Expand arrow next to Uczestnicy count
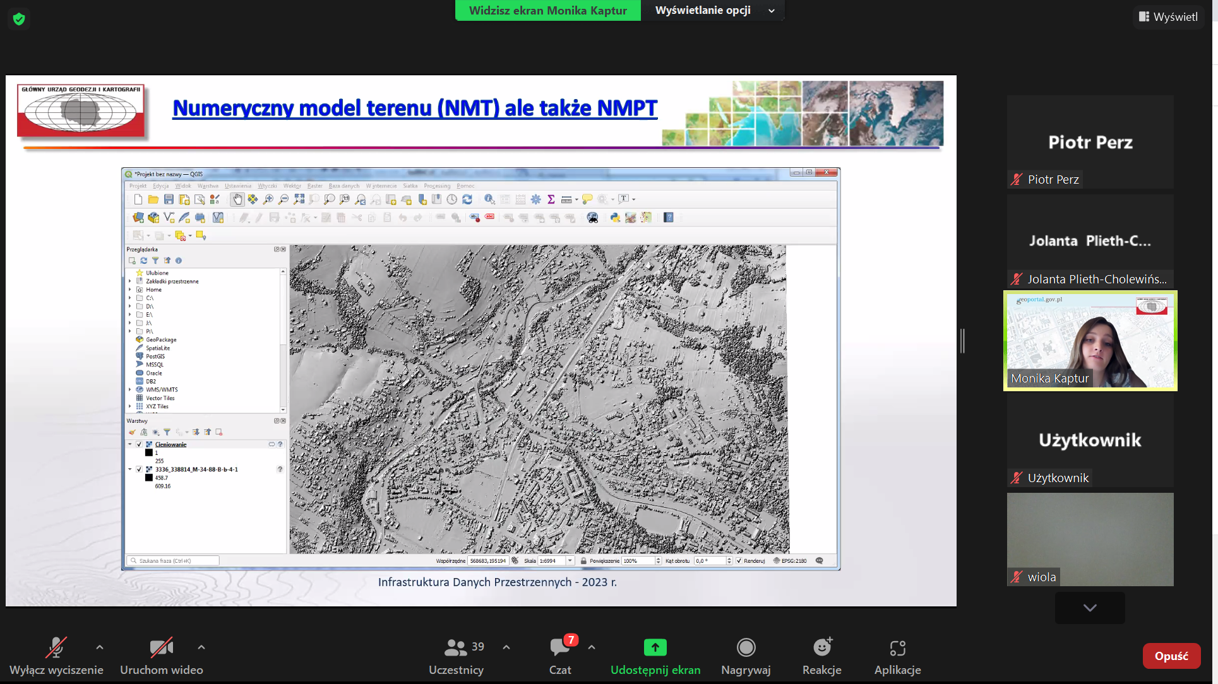 click(506, 647)
